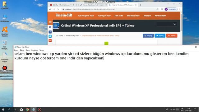Open the hamburger menu on the website sidebar
Viewport: 199px width, 112px height.
pos(50,22)
